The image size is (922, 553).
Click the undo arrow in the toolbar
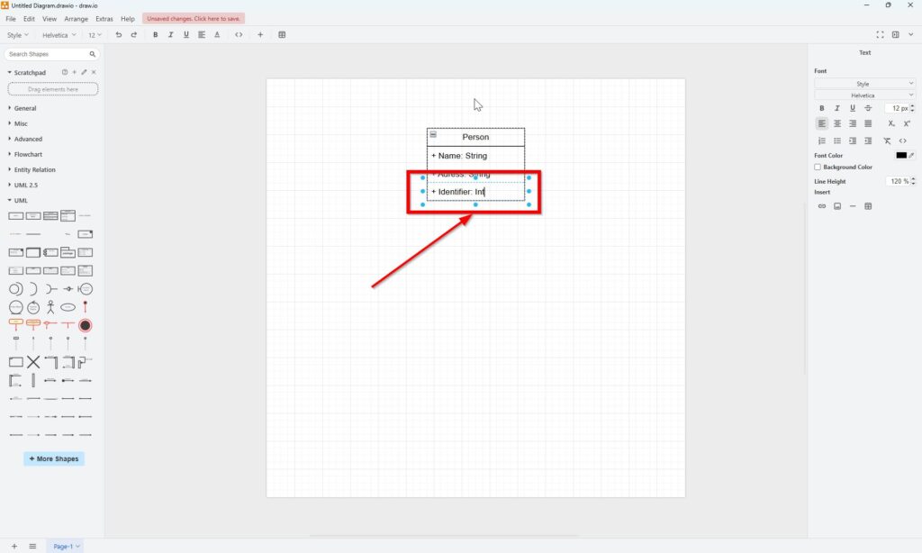coord(119,35)
